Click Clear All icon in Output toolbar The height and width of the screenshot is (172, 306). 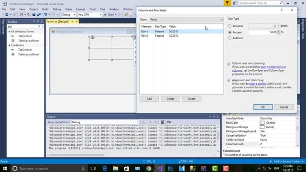pos(162,122)
